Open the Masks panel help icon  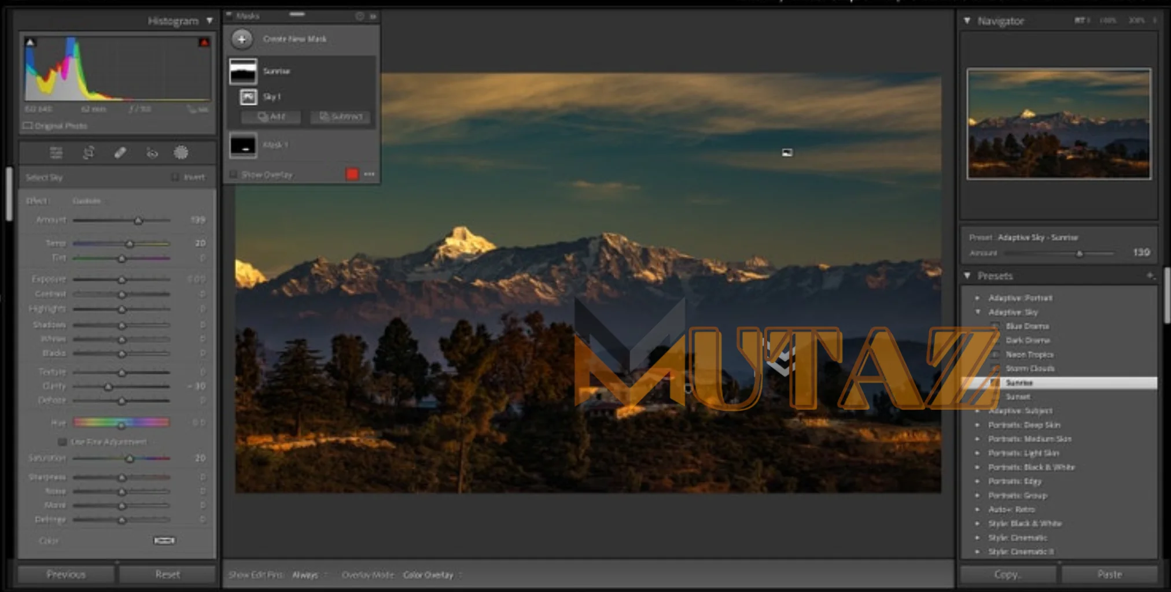click(x=360, y=16)
